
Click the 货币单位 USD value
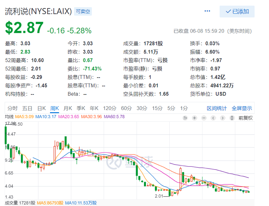click(x=221, y=94)
